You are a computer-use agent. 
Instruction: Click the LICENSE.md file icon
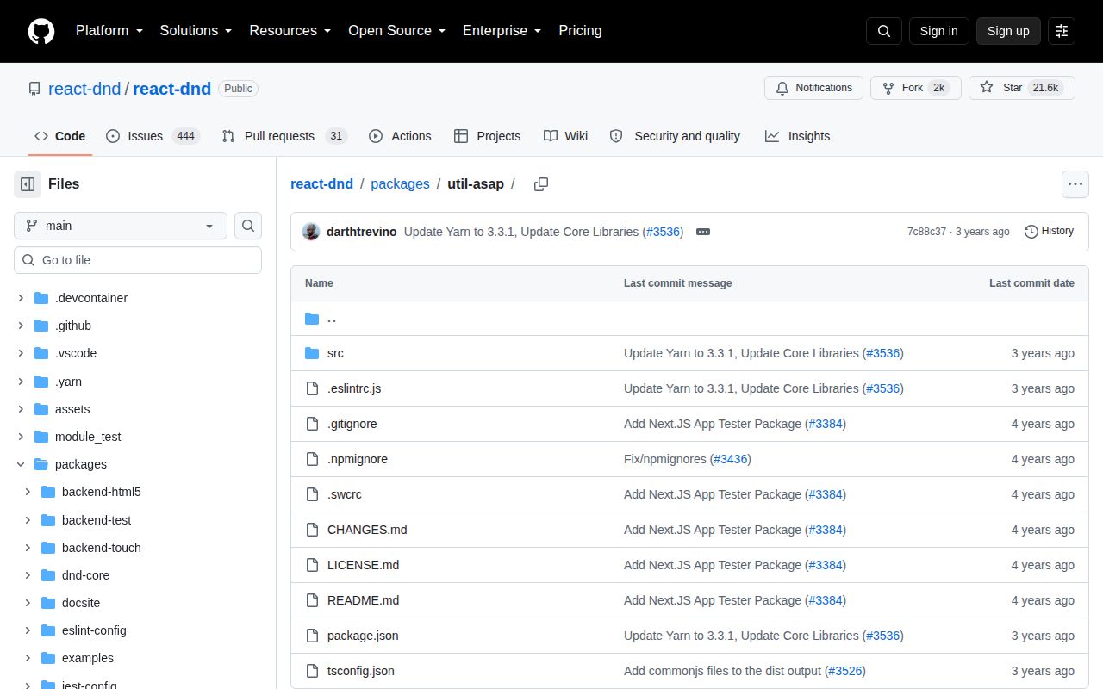[x=312, y=565]
